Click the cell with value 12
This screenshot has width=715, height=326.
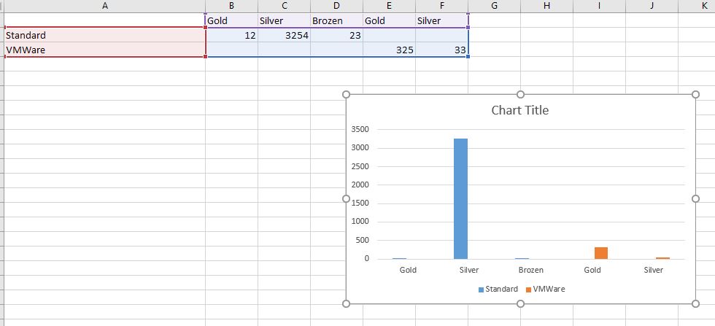click(x=231, y=35)
